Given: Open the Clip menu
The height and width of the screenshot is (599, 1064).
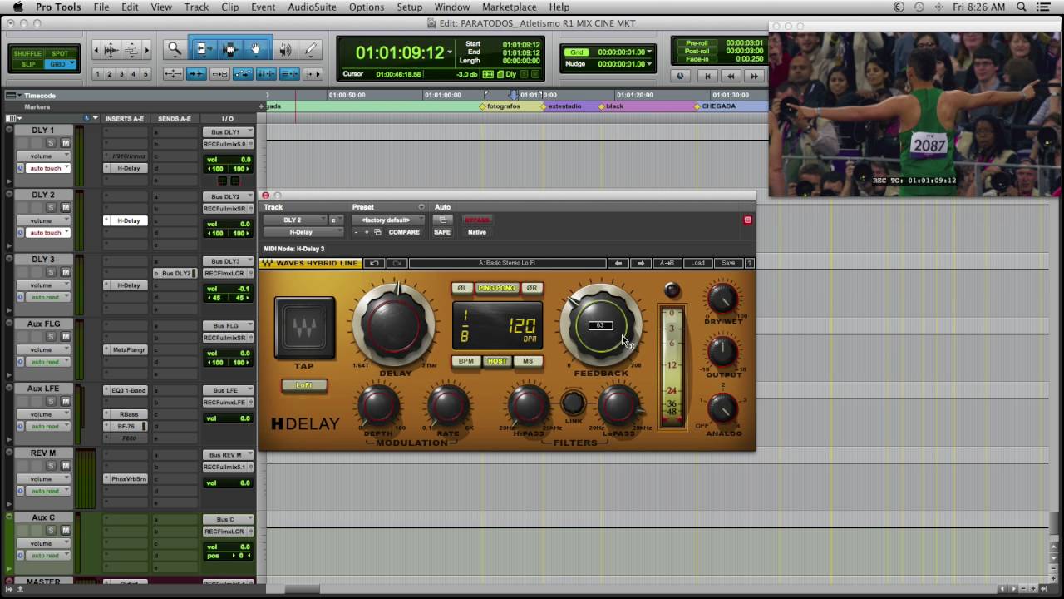Looking at the screenshot, I should [230, 7].
